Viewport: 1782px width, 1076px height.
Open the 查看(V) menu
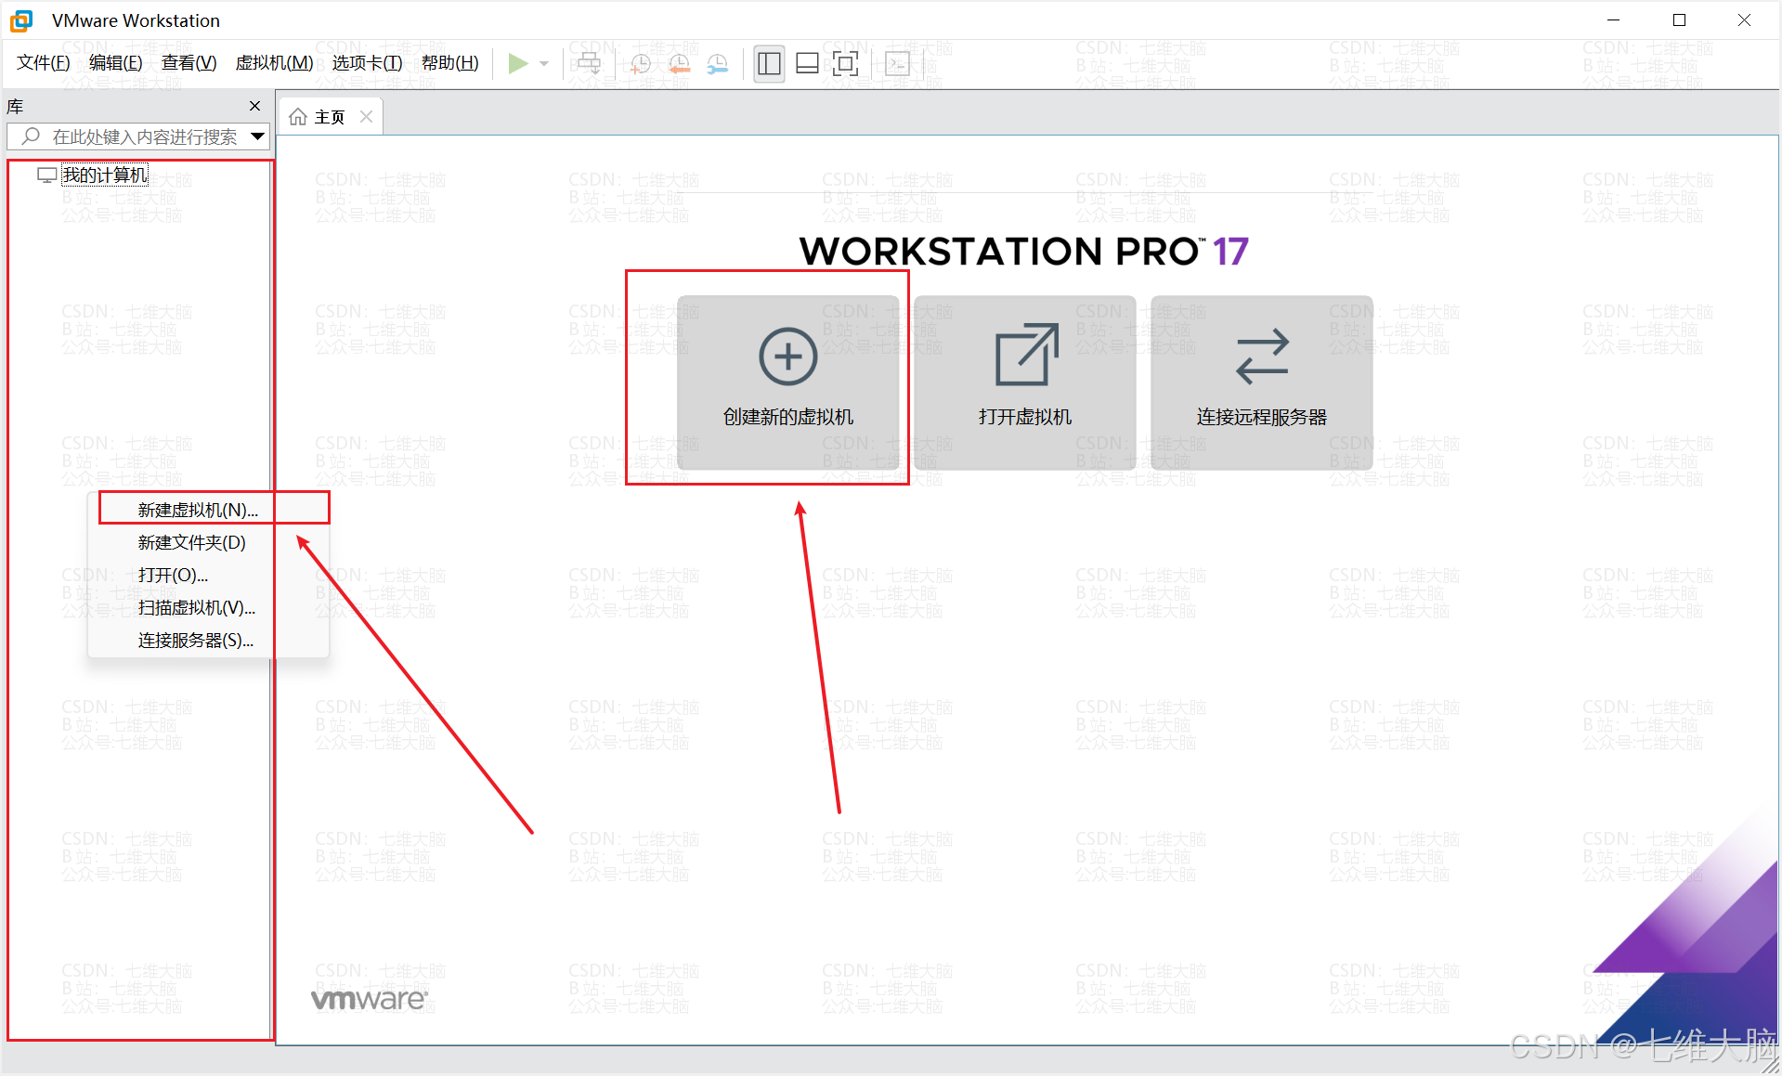click(189, 62)
